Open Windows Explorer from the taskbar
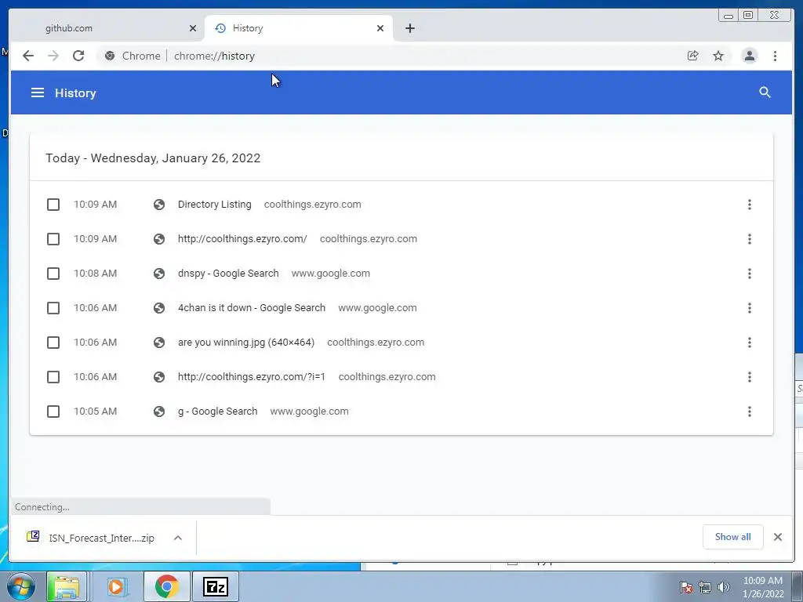803x602 pixels. click(67, 586)
